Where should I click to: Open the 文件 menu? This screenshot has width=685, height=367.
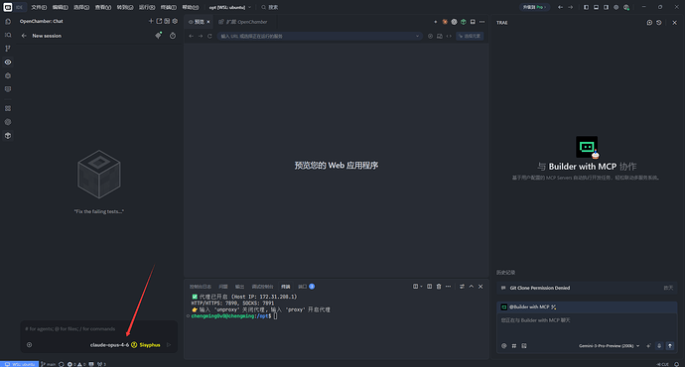pyautogui.click(x=39, y=7)
